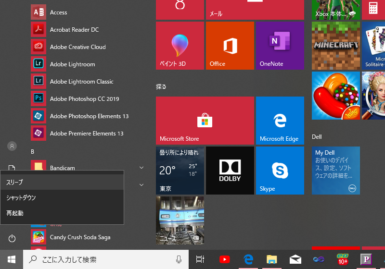Open the Microsoft Solitaire tile
Image resolution: width=385 pixels, height=269 pixels.
[373, 46]
